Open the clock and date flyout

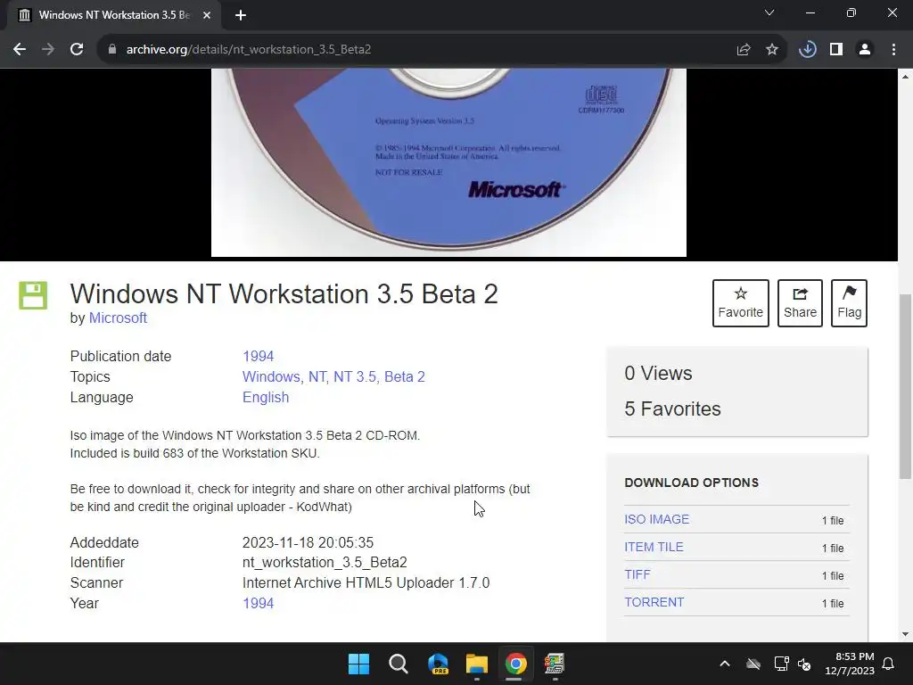tap(850, 664)
